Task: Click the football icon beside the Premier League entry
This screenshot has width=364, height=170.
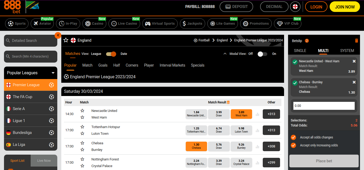Action: (x=51, y=85)
